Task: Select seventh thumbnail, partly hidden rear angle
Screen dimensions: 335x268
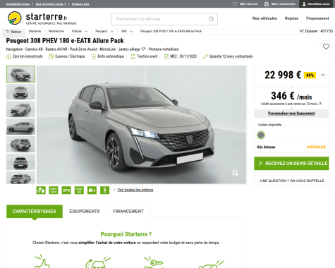Action: point(20,178)
